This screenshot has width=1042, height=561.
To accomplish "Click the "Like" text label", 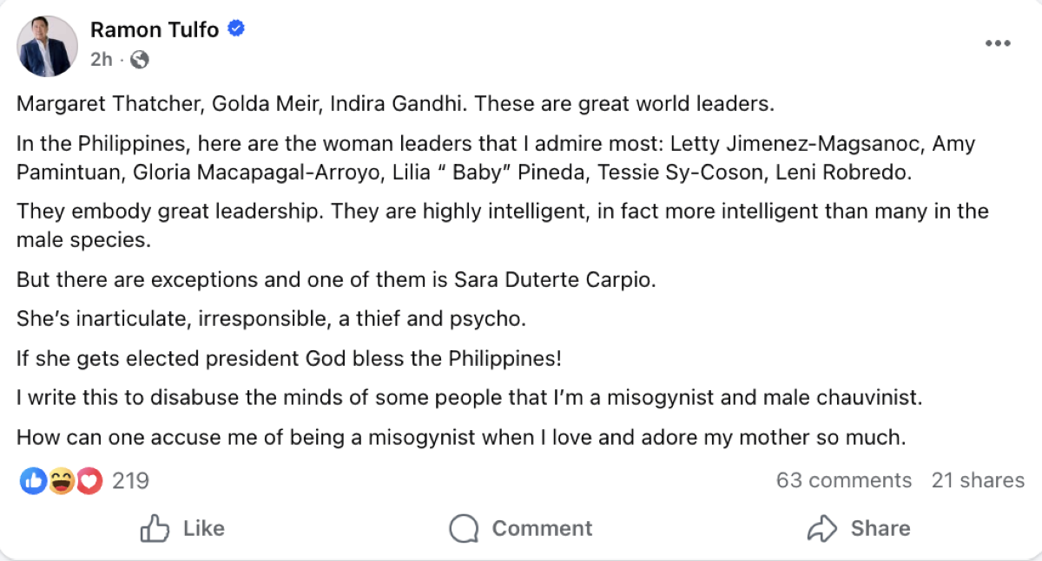I will tap(204, 528).
